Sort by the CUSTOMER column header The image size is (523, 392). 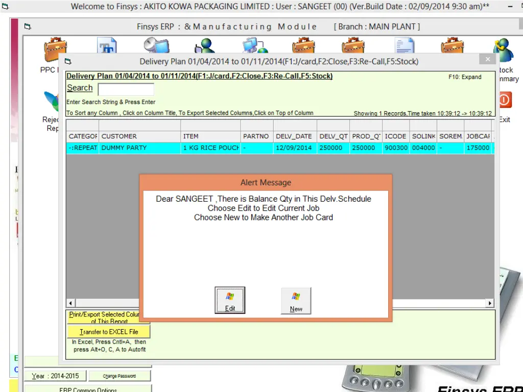pyautogui.click(x=139, y=136)
